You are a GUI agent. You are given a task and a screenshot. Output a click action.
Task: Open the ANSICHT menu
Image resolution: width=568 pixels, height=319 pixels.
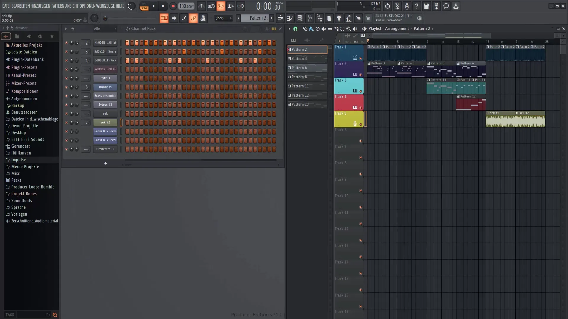pos(72,6)
